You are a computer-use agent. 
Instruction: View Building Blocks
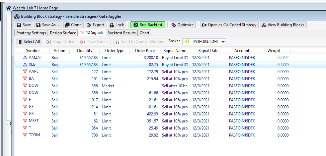pos(283,25)
